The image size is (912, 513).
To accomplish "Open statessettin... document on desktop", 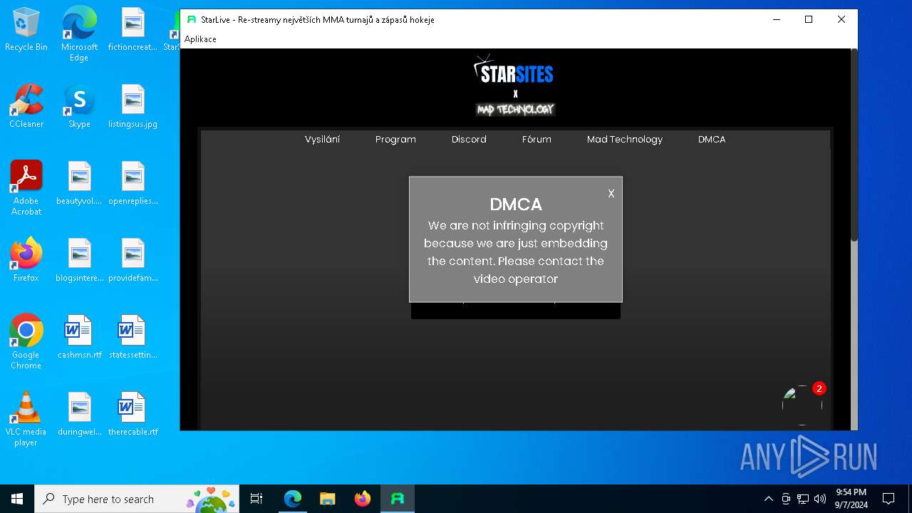I will click(x=133, y=338).
